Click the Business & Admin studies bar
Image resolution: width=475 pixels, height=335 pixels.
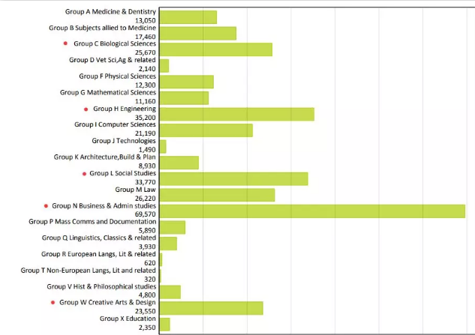[x=312, y=211]
